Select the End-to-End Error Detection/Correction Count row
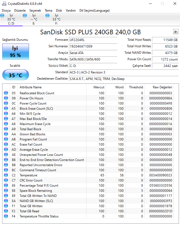Screen dimensions: 180x225 click(88, 160)
